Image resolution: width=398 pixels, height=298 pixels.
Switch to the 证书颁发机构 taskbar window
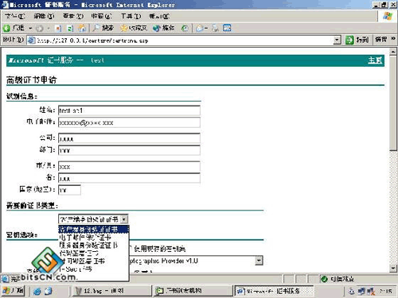point(193,291)
